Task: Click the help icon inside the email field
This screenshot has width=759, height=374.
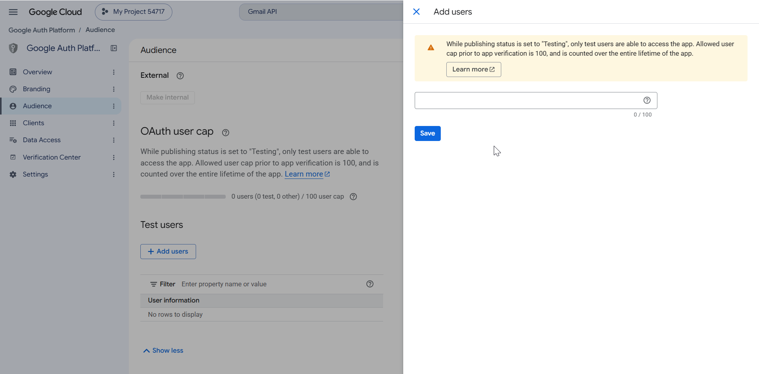Action: pos(647,100)
